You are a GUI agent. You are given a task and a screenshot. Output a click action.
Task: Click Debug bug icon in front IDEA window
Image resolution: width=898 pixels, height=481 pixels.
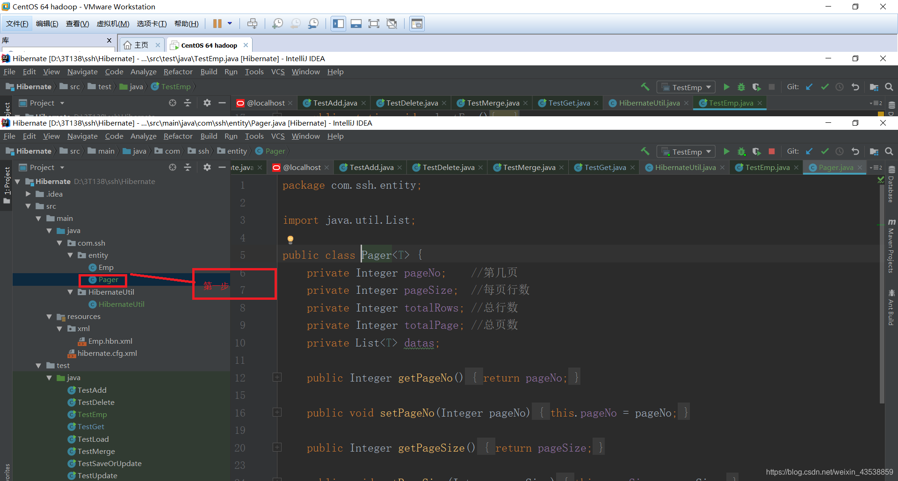(x=741, y=151)
